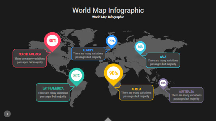The width and height of the screenshot is (216, 121).
Task: Click description text in North America callout
Action: 30,61
